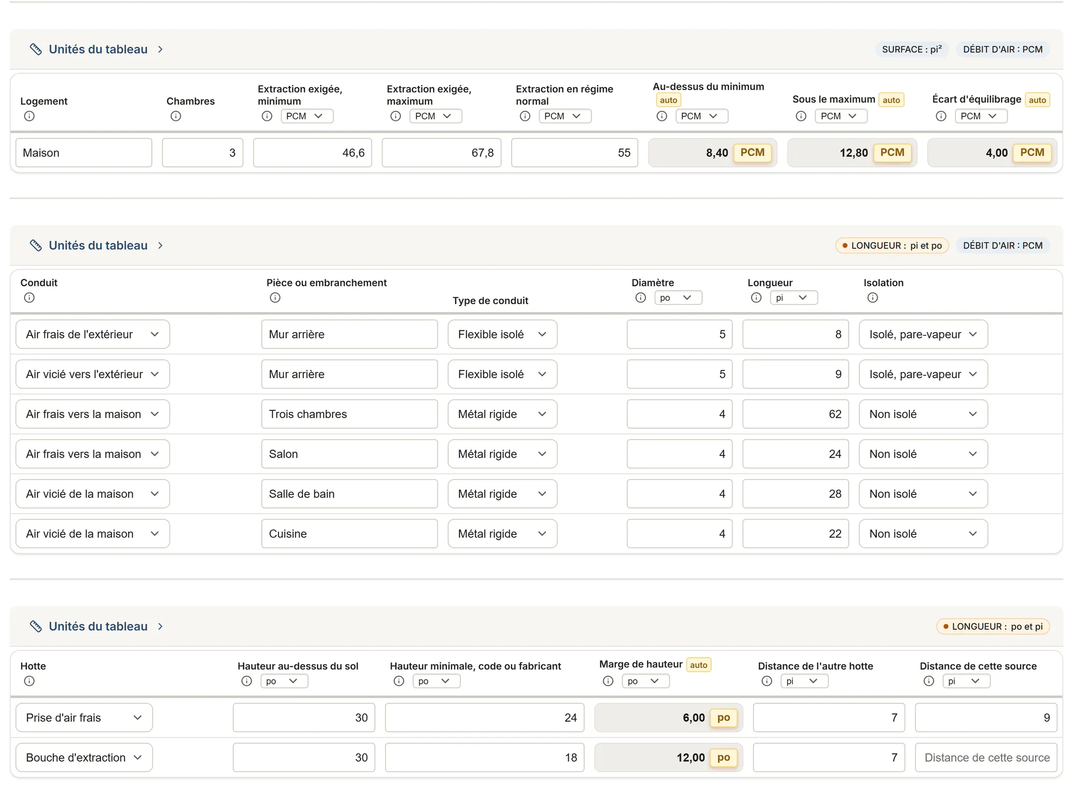Click hauteur minimale field showing 18
The image size is (1073, 788).
click(x=484, y=757)
